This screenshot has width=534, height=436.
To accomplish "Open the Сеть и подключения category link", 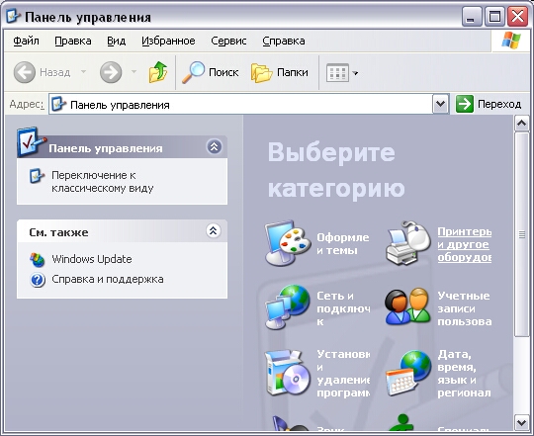I will pos(343,308).
